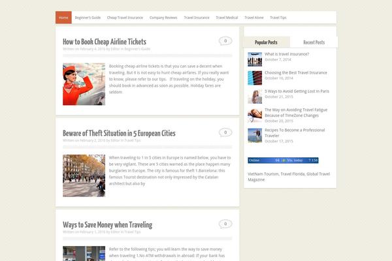Go to Cheap Travel Insurance category
Screen dimensions: 392x261
pos(125,18)
